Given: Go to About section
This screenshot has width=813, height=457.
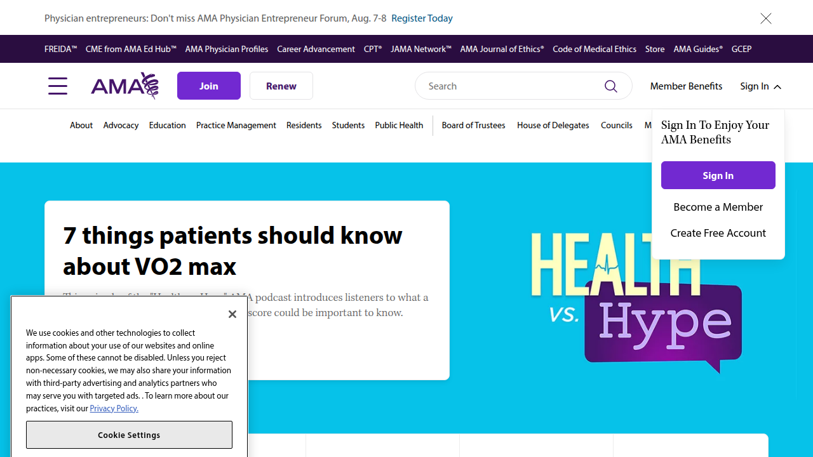Looking at the screenshot, I should [x=81, y=125].
